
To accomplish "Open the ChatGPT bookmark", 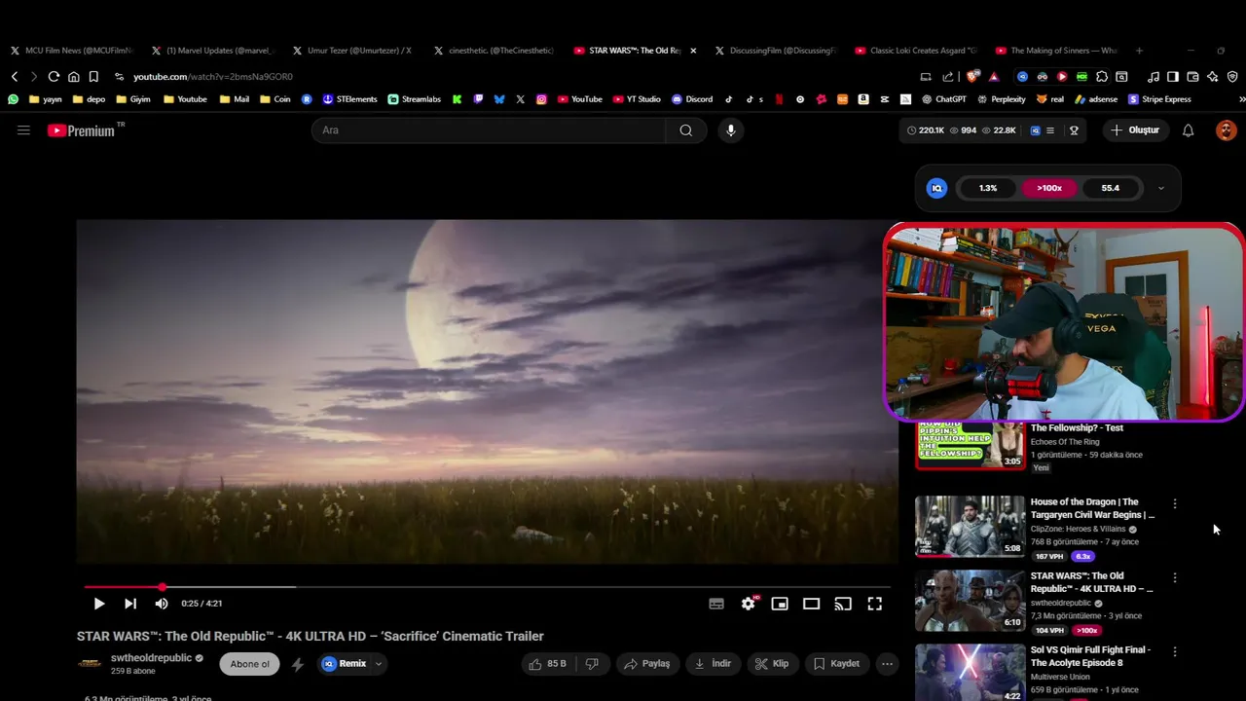I will [943, 99].
